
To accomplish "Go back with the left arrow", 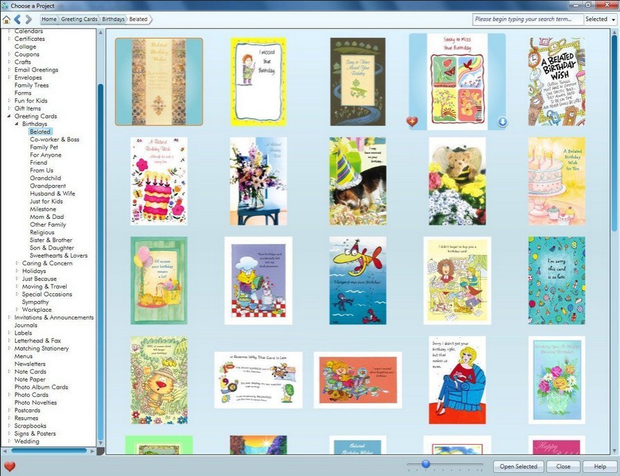I will click(18, 19).
